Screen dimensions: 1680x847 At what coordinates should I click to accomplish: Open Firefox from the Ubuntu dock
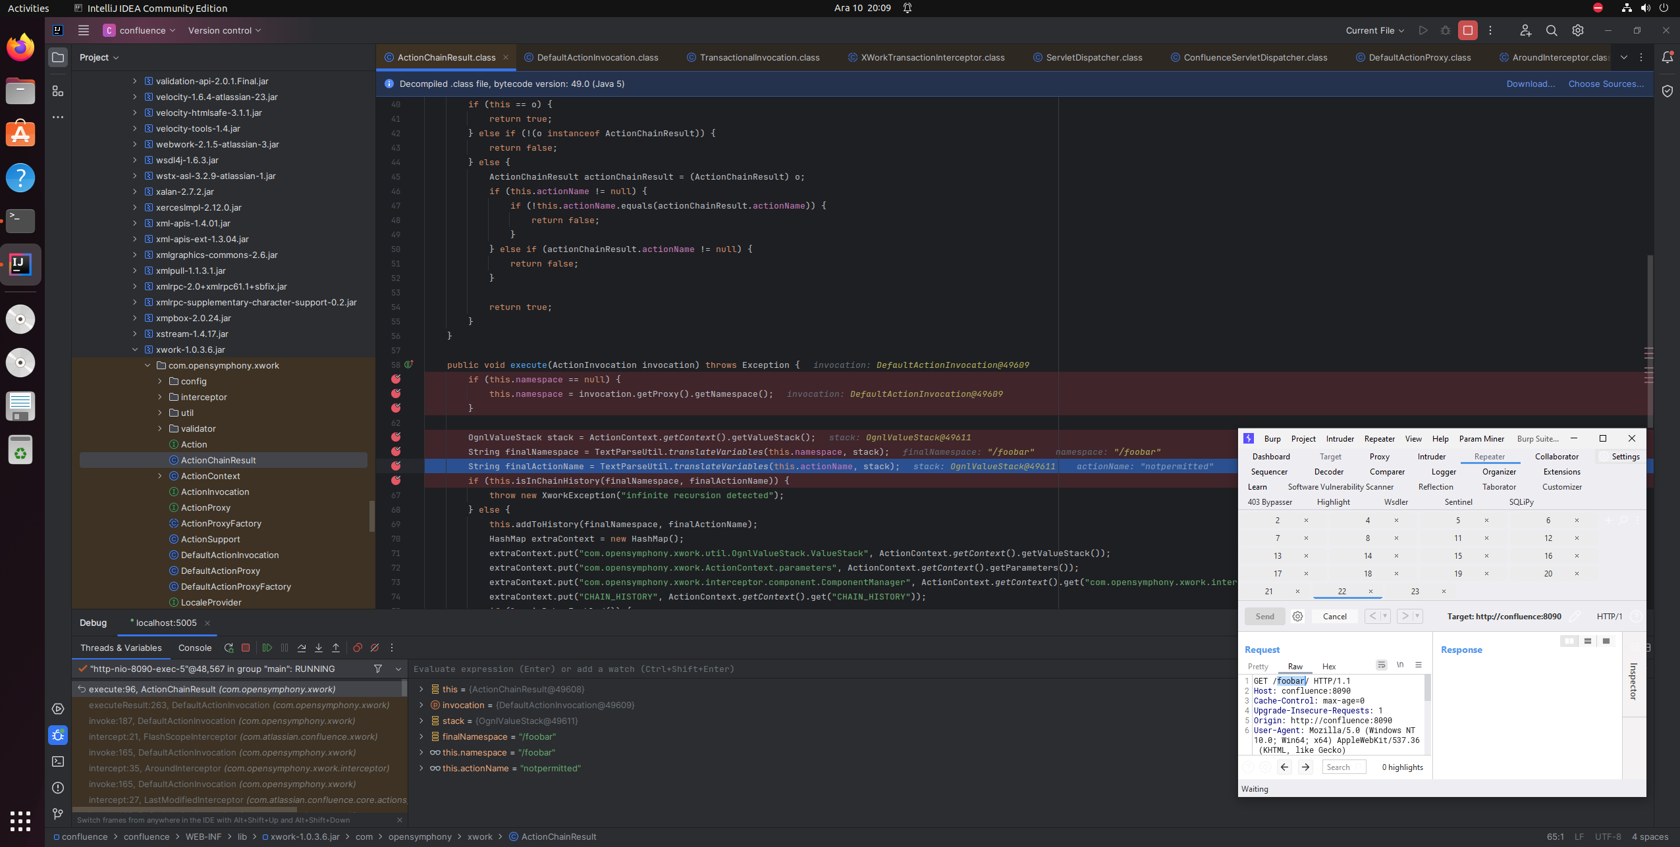coord(20,47)
